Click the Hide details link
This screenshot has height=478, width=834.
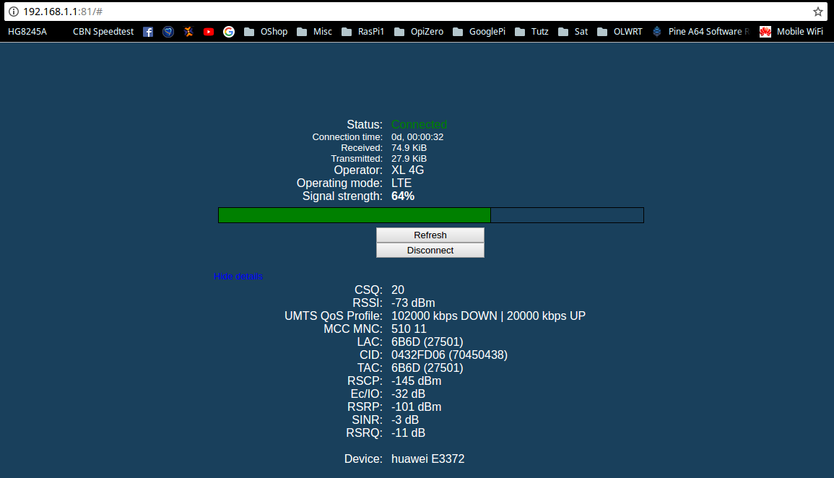238,277
